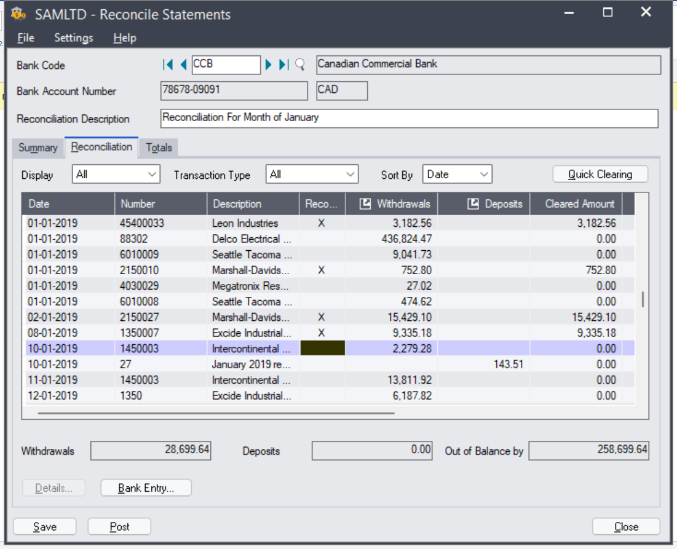
Task: Open the Display dropdown
Action: tap(154, 174)
